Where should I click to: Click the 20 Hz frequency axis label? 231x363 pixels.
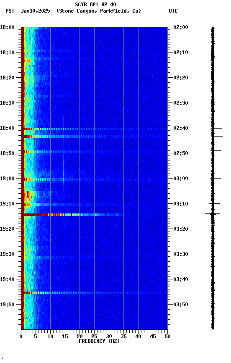click(x=80, y=337)
